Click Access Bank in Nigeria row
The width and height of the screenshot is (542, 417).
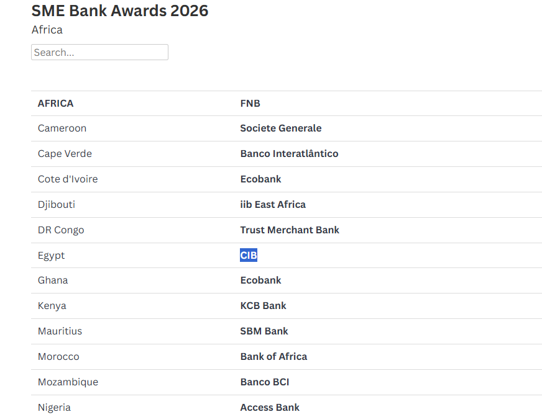270,408
